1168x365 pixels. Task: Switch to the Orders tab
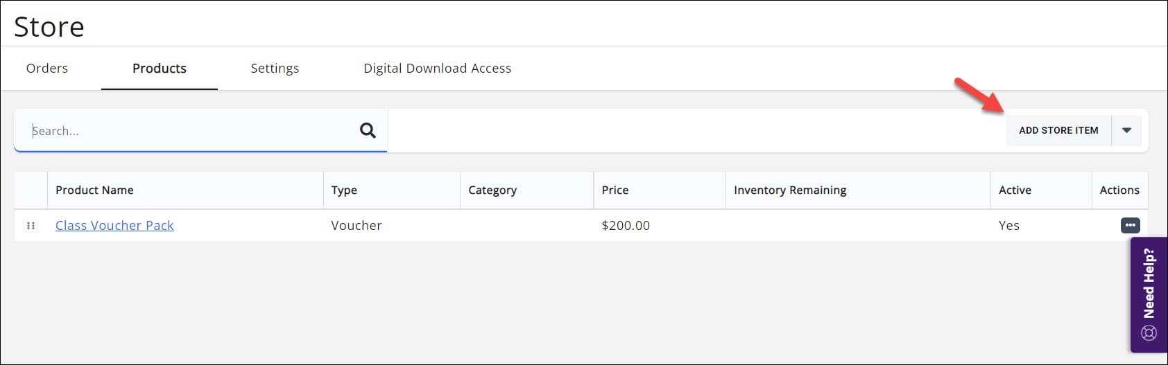[x=47, y=69]
